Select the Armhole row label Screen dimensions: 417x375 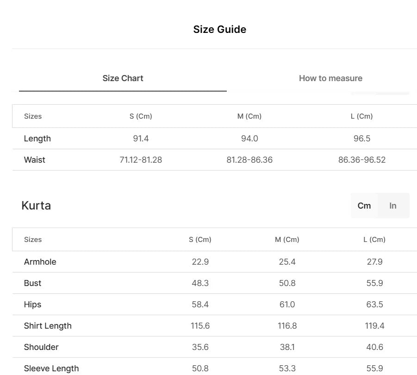pyautogui.click(x=40, y=262)
